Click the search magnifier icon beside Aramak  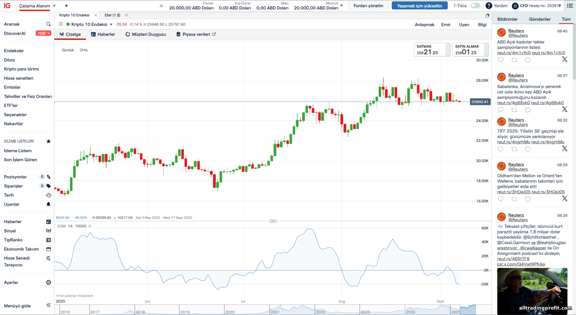(48, 24)
